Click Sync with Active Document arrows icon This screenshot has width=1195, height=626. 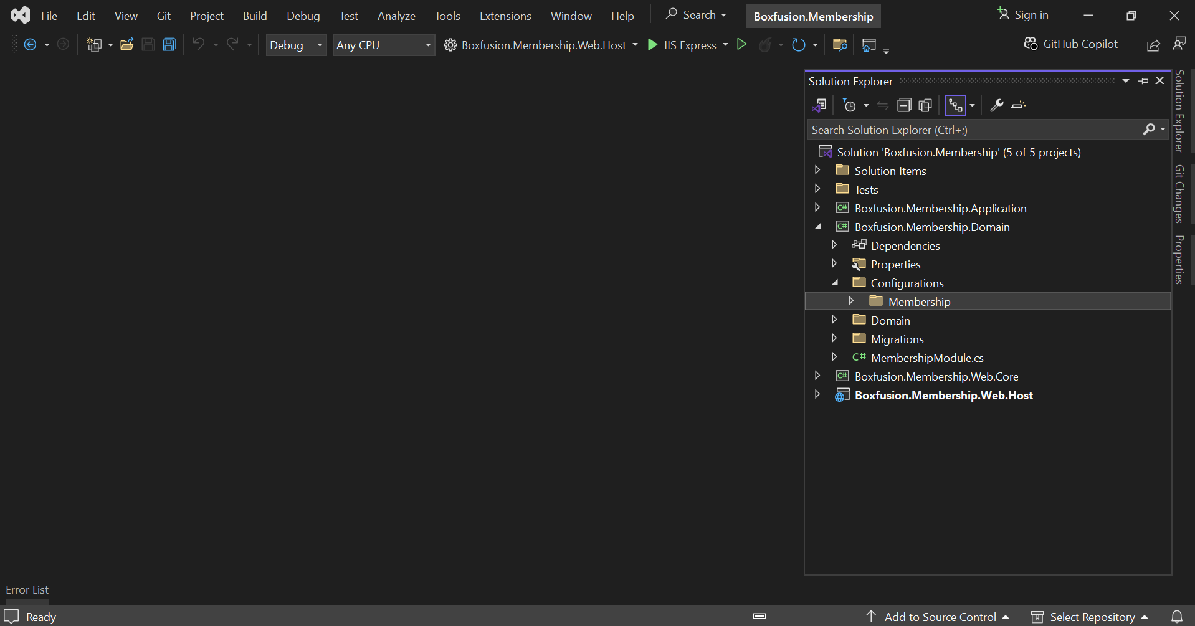[883, 105]
